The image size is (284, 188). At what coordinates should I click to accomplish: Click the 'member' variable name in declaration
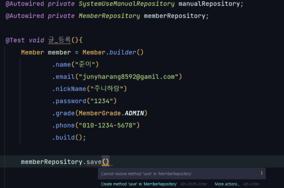59,52
